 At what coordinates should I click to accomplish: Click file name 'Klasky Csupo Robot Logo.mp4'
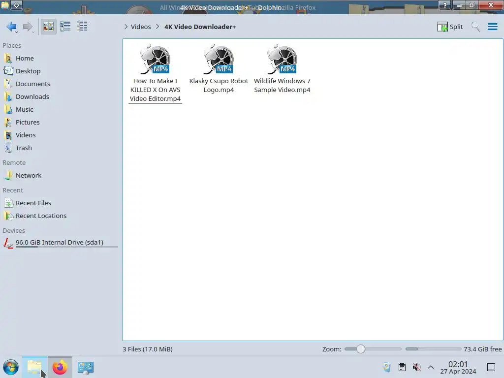coord(219,86)
